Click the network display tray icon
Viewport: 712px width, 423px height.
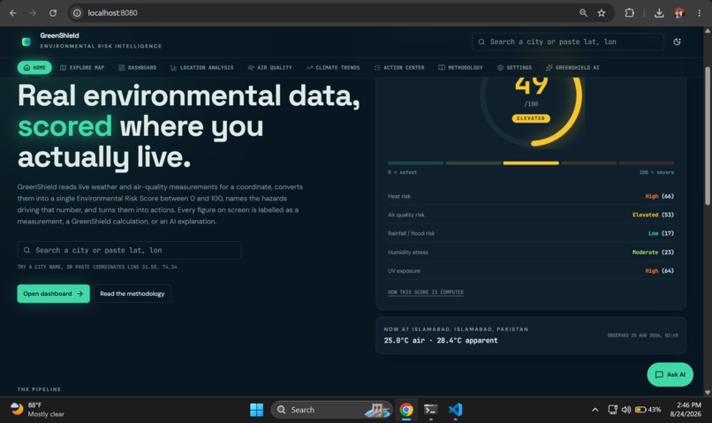pyautogui.click(x=612, y=410)
